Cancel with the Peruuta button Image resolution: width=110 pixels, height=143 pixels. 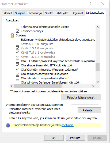75,138
